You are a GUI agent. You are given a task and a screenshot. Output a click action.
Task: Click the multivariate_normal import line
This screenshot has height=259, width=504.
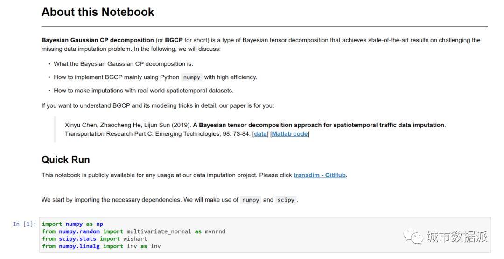(133, 231)
